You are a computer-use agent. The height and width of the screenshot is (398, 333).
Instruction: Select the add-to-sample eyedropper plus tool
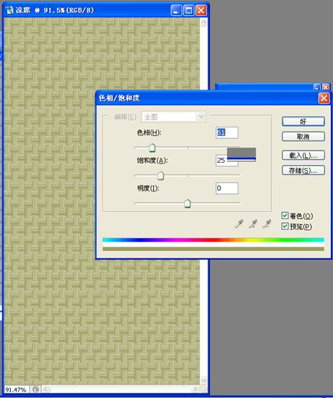point(253,224)
